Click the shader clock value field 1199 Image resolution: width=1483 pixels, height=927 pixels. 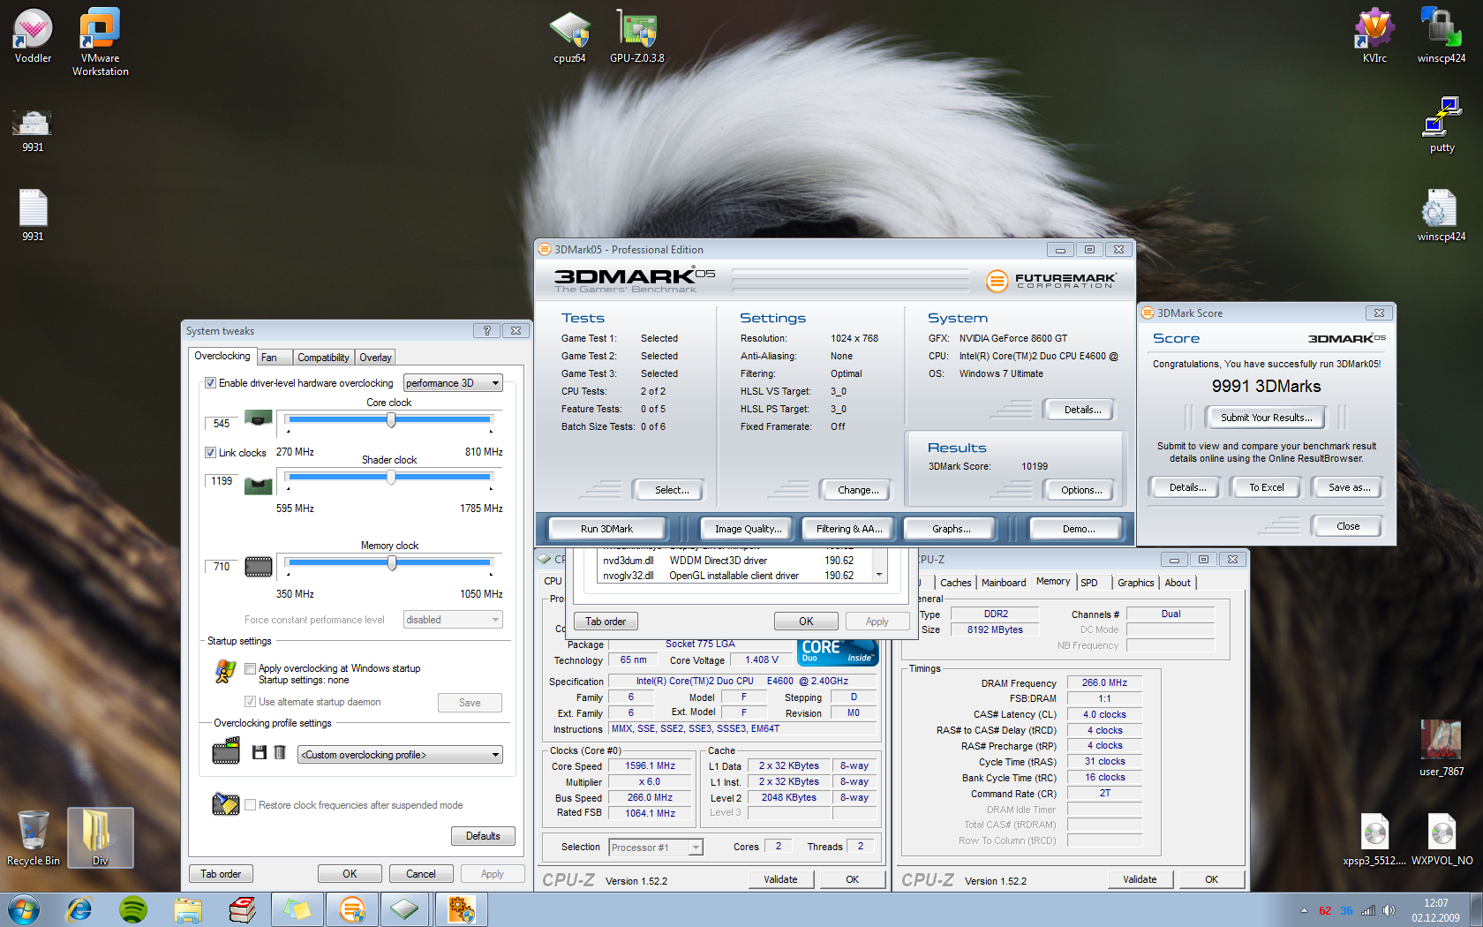click(222, 481)
